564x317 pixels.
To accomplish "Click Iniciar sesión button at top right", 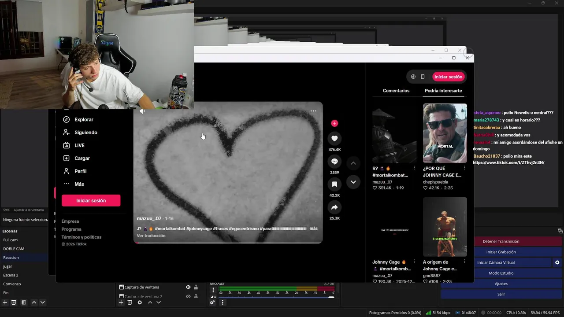I will (x=448, y=77).
